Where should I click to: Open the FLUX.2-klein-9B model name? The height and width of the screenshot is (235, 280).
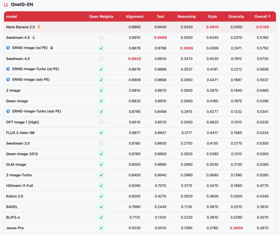coord(20,133)
